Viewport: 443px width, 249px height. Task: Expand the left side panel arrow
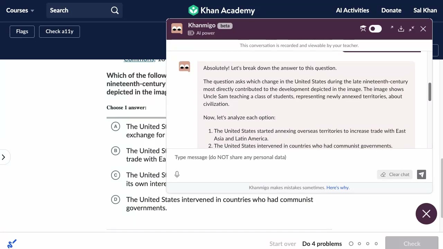coord(3,157)
